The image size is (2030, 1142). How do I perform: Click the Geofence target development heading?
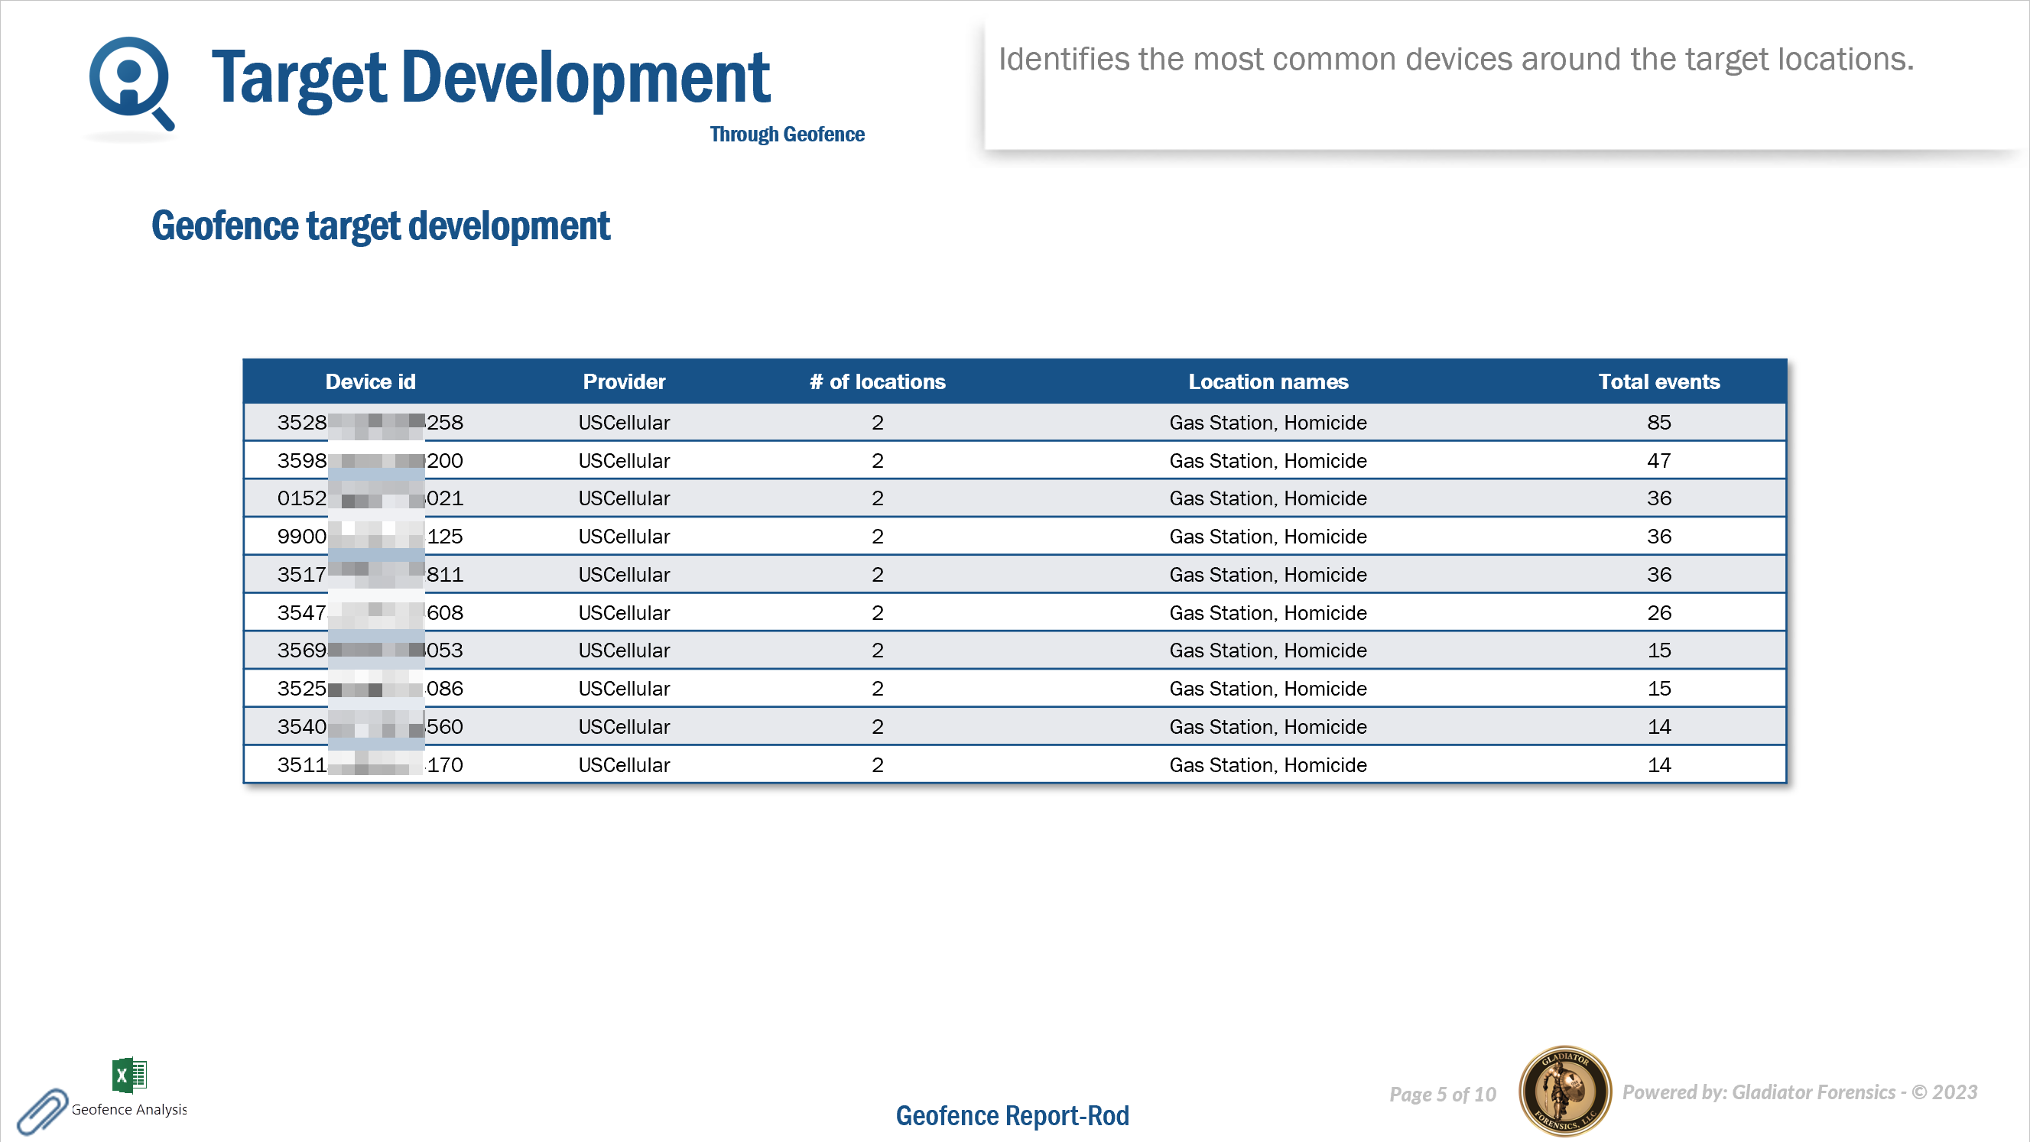coord(381,226)
